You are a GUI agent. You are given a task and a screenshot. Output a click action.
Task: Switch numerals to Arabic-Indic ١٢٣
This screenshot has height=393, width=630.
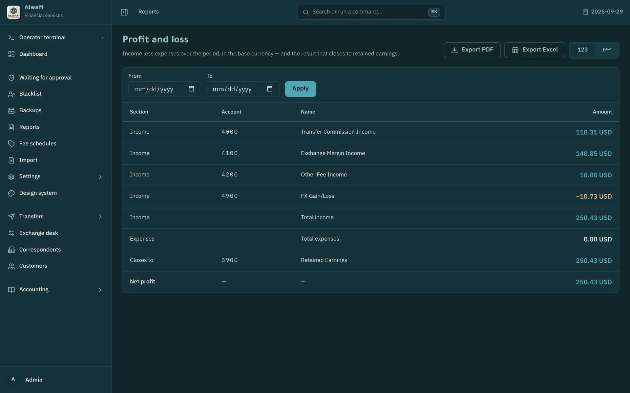(x=606, y=50)
